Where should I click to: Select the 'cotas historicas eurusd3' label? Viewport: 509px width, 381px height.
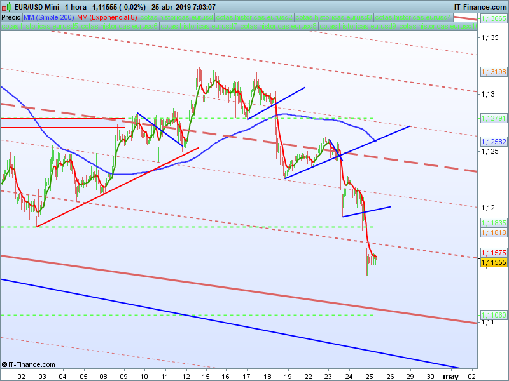tap(333, 18)
